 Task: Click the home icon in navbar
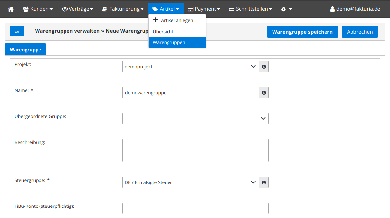11,9
